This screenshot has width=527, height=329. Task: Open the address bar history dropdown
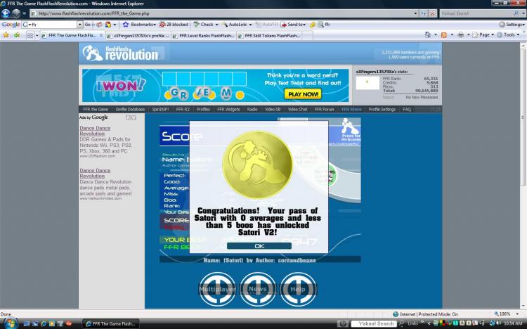point(416,13)
